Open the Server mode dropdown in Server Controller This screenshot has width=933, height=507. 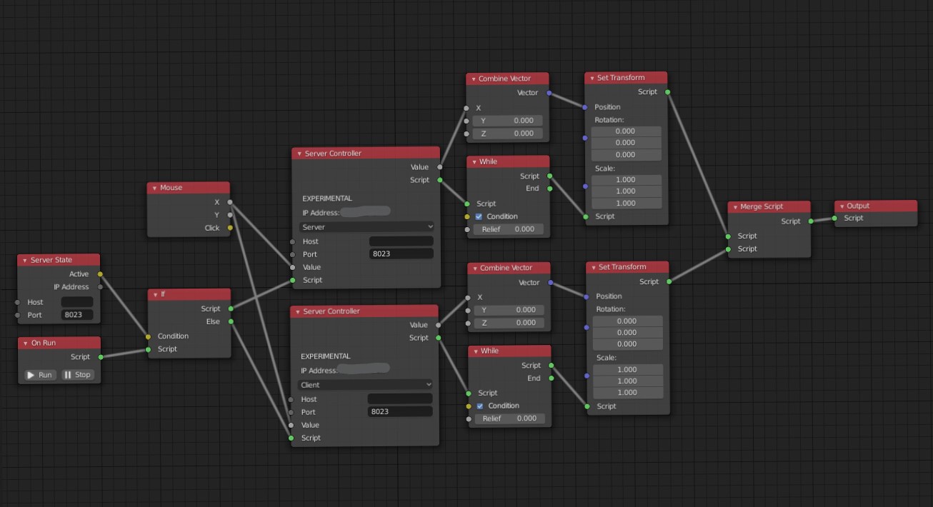pyautogui.click(x=366, y=227)
